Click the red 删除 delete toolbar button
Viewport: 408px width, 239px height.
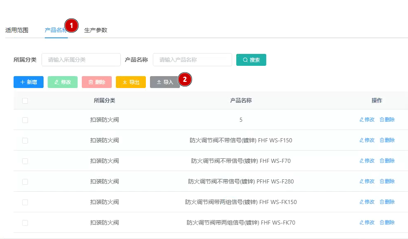pyautogui.click(x=97, y=82)
